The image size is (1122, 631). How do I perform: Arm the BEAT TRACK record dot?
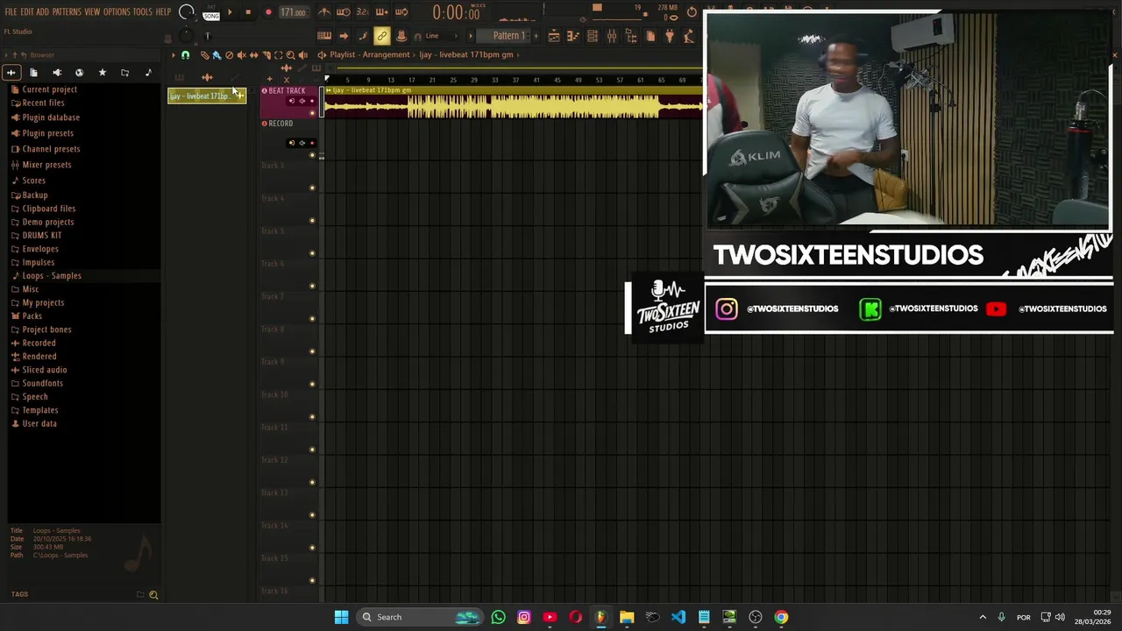coord(312,101)
